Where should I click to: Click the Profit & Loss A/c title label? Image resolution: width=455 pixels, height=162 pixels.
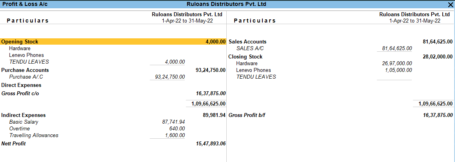pos(25,4)
